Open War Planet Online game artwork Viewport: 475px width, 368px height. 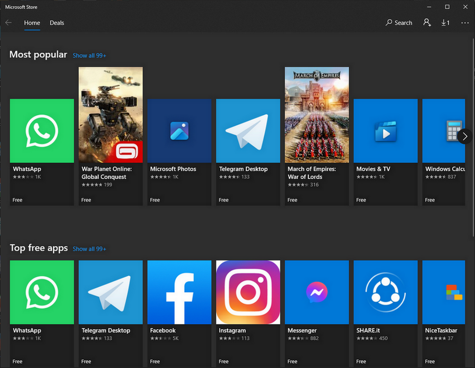tap(110, 115)
